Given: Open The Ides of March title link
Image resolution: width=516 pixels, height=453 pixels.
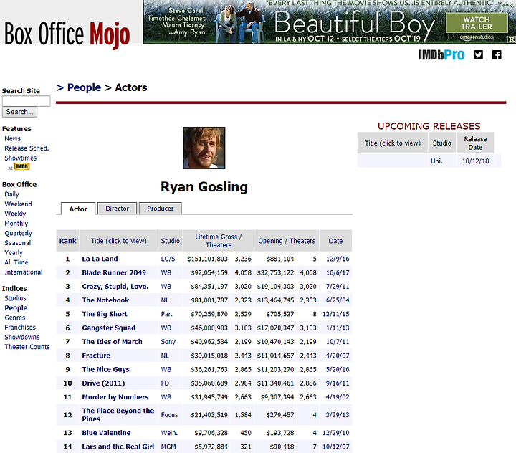Looking at the screenshot, I should pyautogui.click(x=113, y=342).
